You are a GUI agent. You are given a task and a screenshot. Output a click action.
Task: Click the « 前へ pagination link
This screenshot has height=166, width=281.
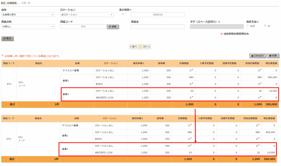click(133, 47)
